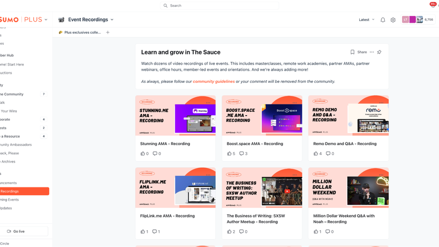Pin the post with the pin icon
This screenshot has width=439, height=247.
click(x=379, y=52)
